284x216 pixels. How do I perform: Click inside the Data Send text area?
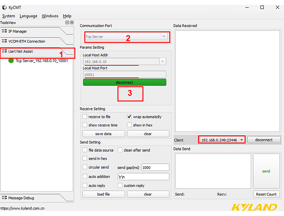[x=213, y=171]
